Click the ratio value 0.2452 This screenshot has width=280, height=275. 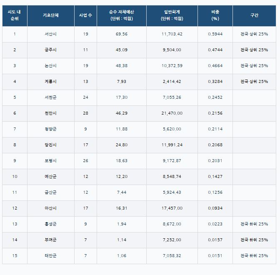coord(215,97)
